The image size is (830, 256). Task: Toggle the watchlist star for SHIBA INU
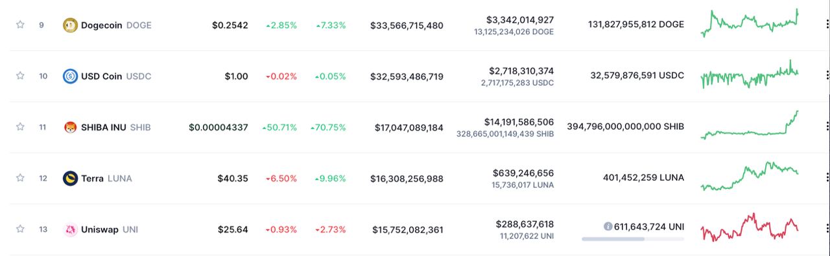click(x=20, y=127)
